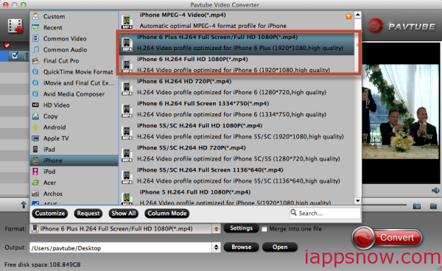Click the Acer brand icon

click(x=35, y=183)
